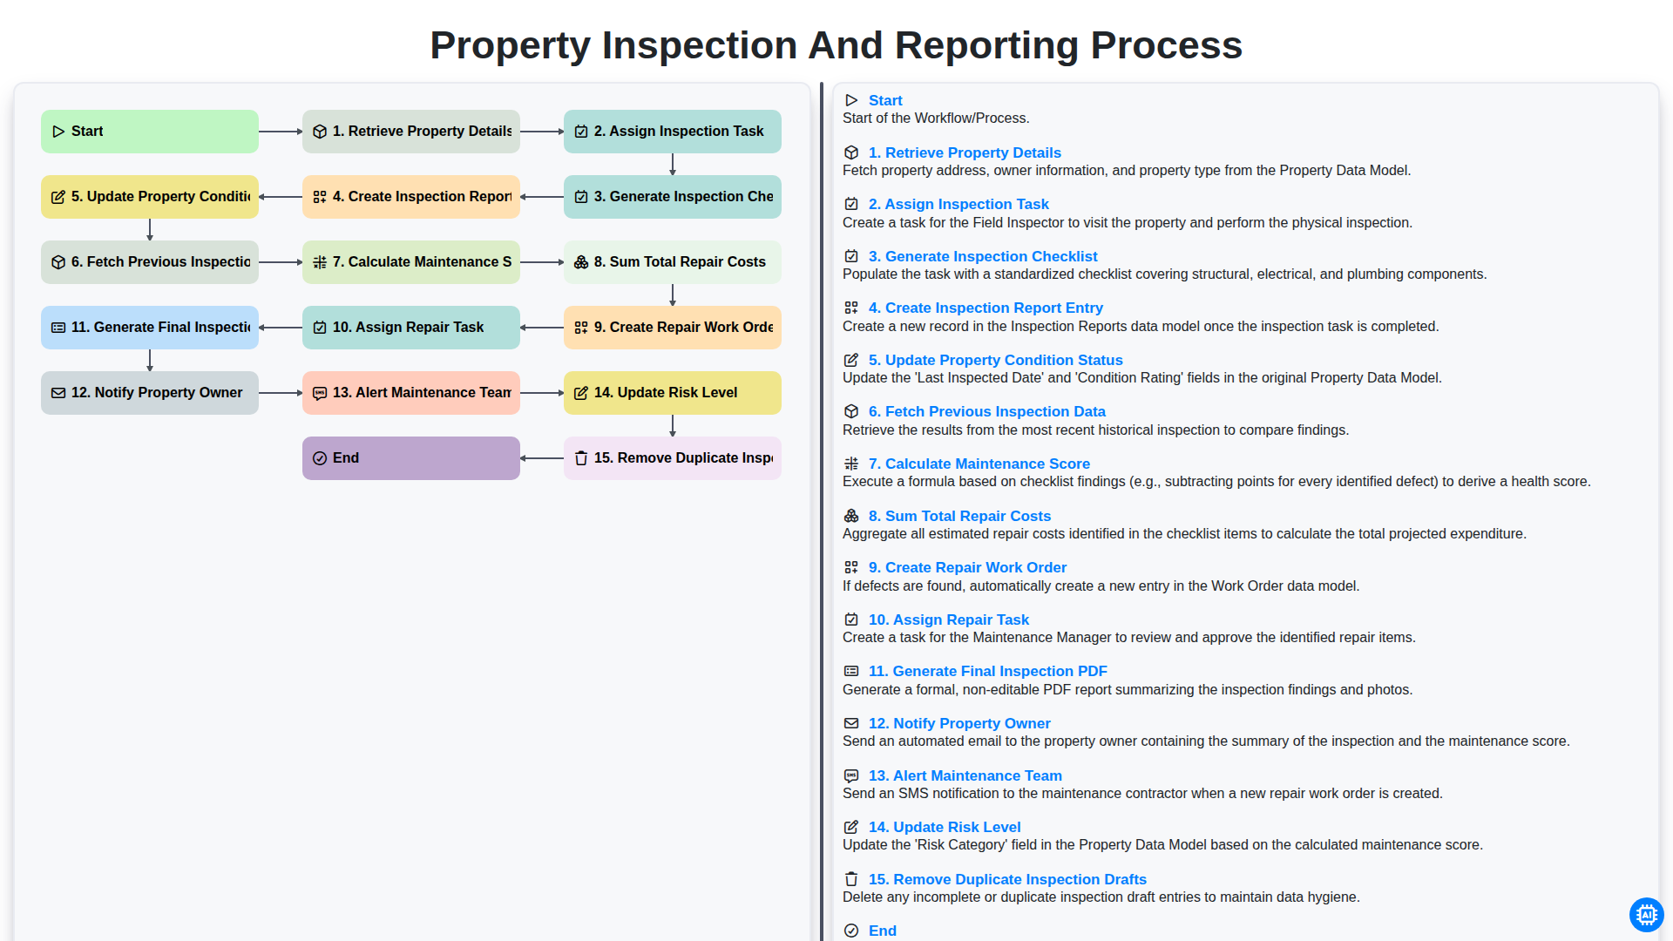Click the description starting 'Send an SMS notification'

1142,793
